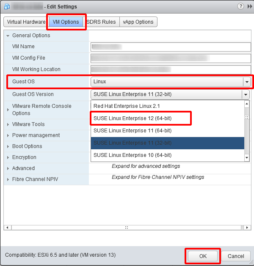Choose SUSE Linux Enterprise 10 (64-bit)
The height and width of the screenshot is (266, 254).
point(167,155)
